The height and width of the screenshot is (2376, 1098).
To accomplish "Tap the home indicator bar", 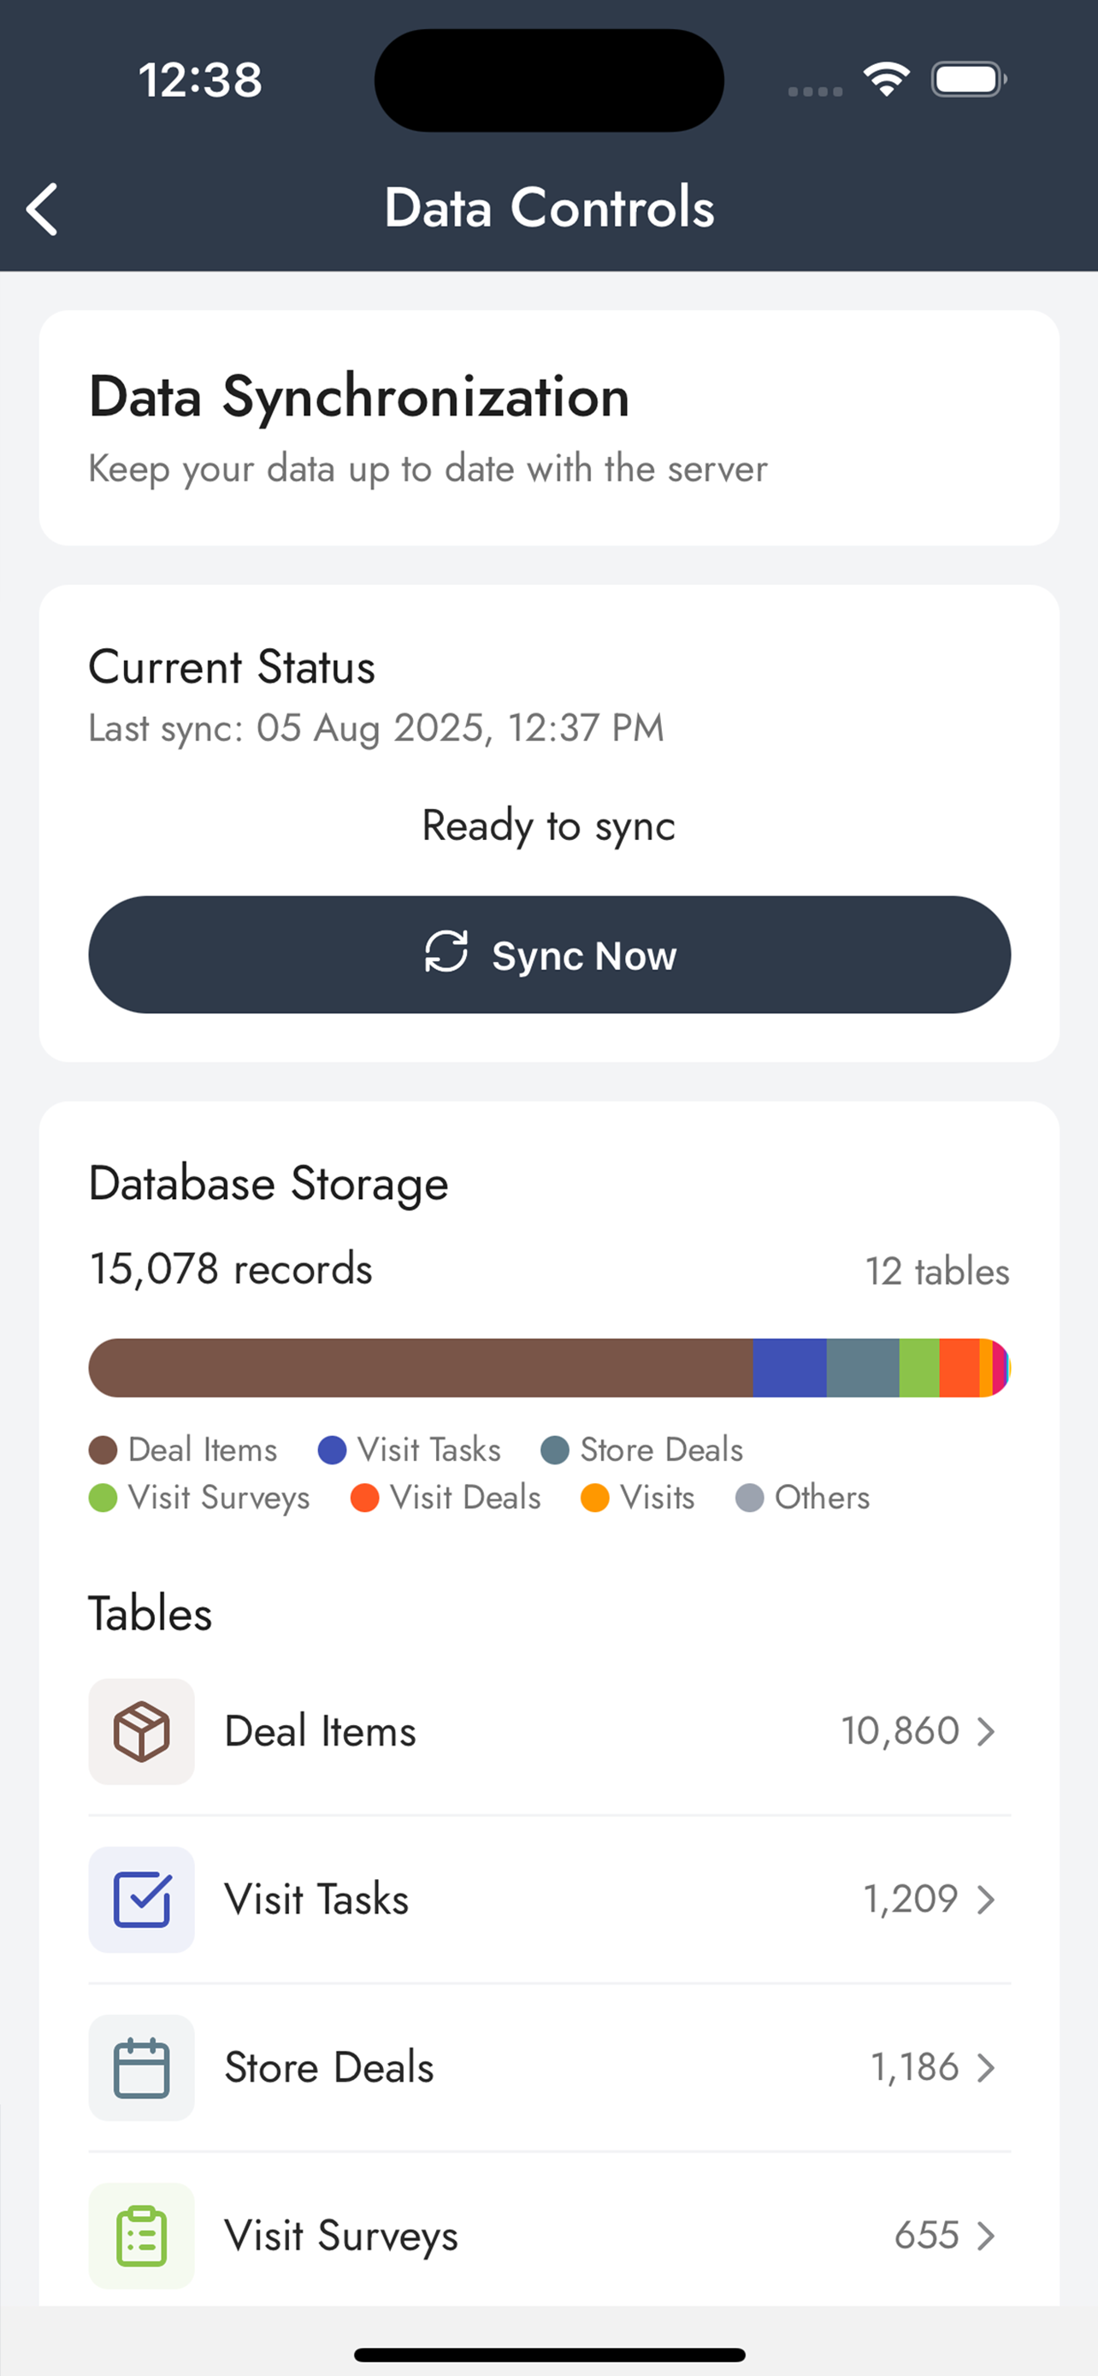I will tap(550, 2355).
